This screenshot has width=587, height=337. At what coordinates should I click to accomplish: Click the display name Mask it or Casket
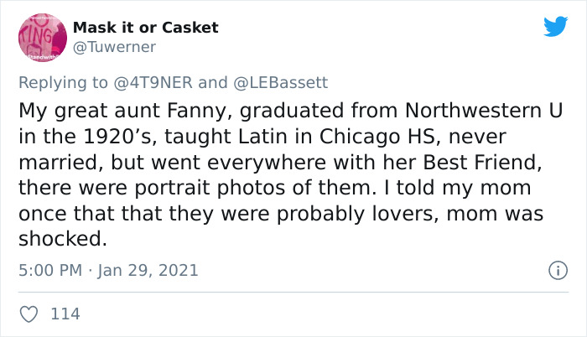coord(145,28)
